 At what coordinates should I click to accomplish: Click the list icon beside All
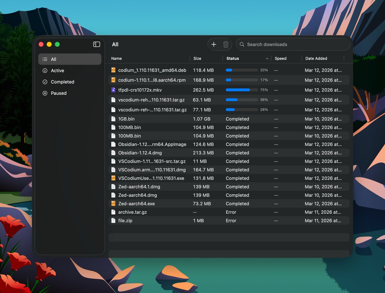coord(45,59)
